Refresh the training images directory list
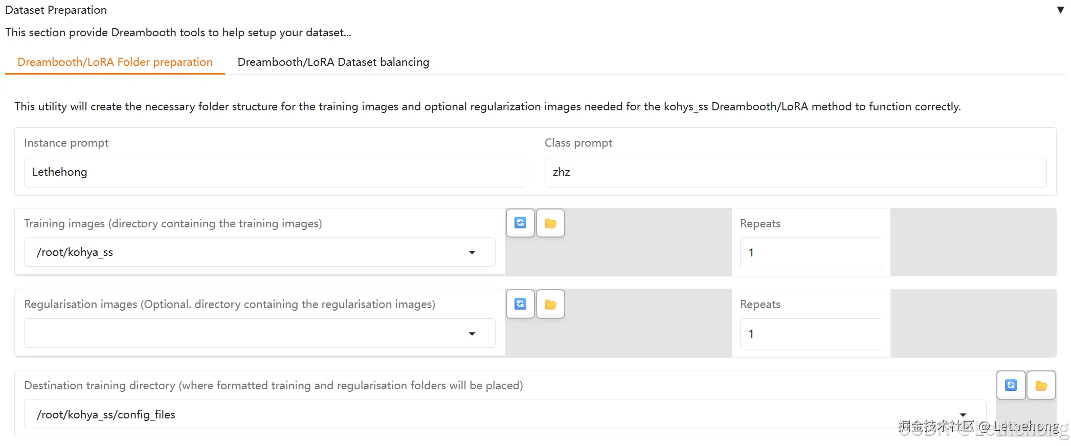1071x446 pixels. (520, 223)
